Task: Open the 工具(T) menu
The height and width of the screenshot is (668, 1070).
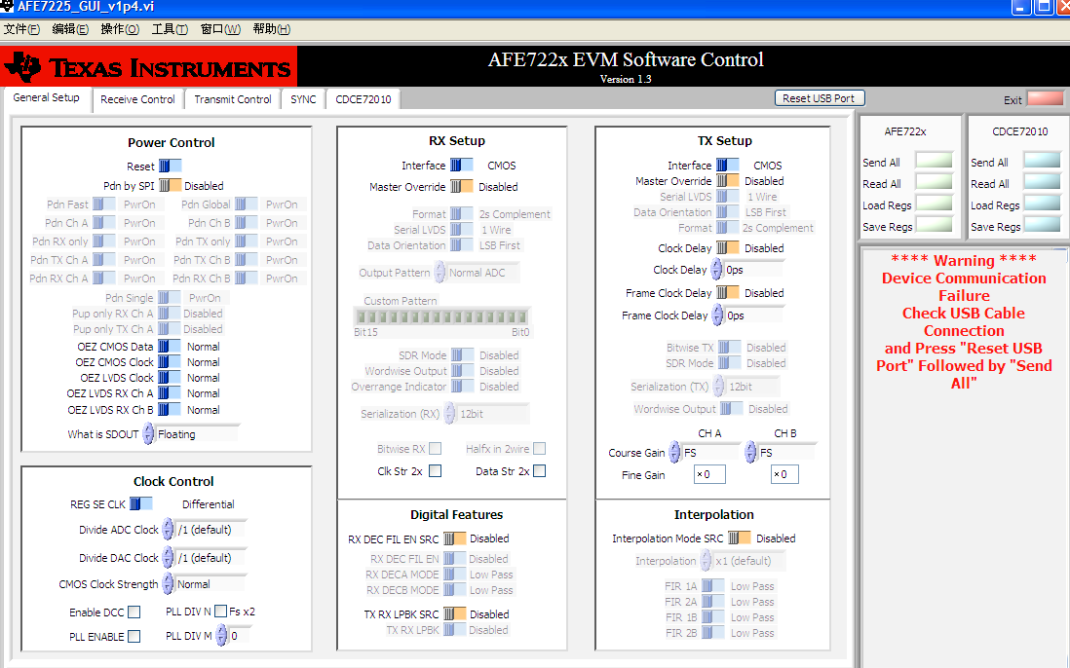Action: 170,29
